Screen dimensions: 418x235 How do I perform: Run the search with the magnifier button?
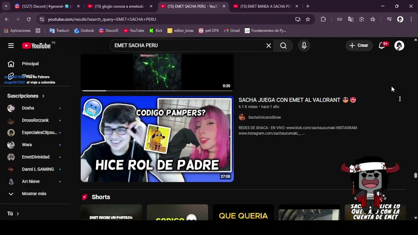click(283, 46)
